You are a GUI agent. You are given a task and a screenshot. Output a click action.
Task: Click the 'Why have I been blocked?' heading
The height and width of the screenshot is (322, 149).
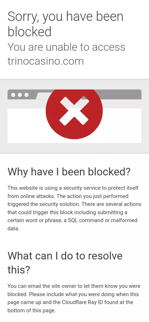pos(69,171)
